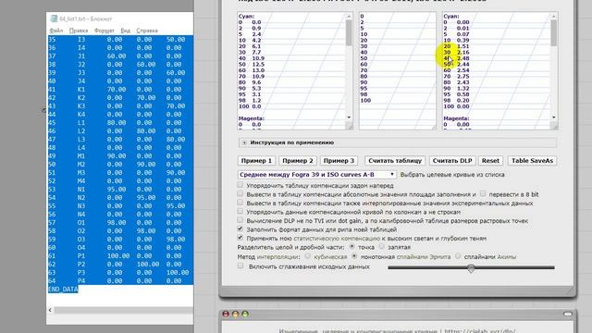Click 'Cyan:' heading in right results textarea

pyautogui.click(x=451, y=17)
